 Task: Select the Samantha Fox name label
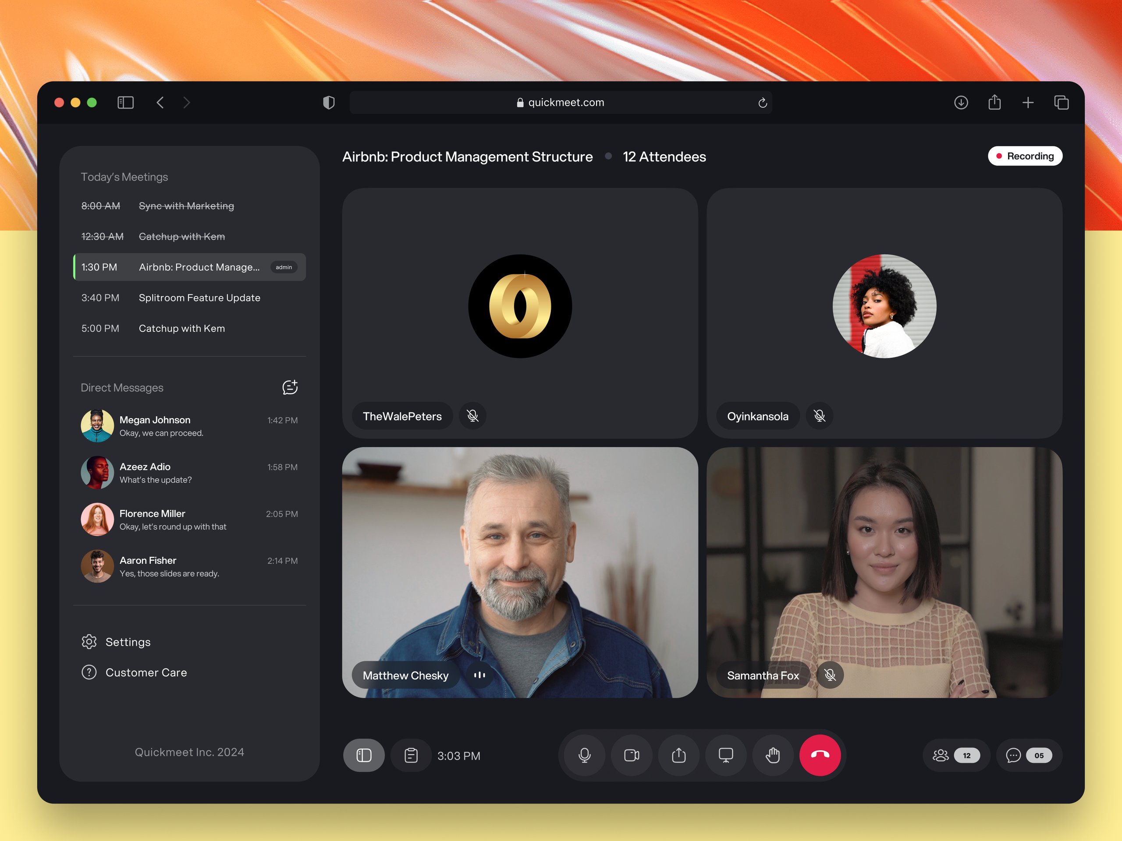click(763, 675)
